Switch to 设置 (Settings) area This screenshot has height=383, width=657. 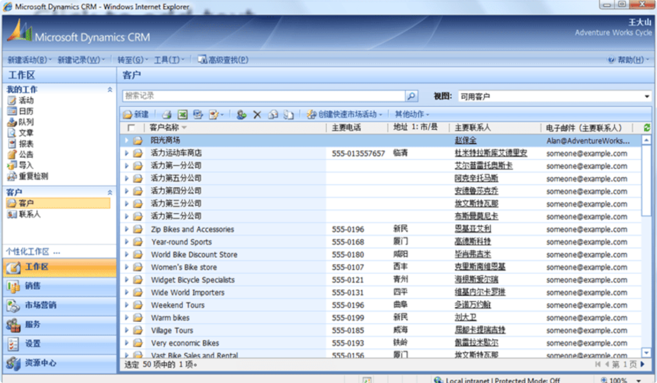pyautogui.click(x=60, y=344)
